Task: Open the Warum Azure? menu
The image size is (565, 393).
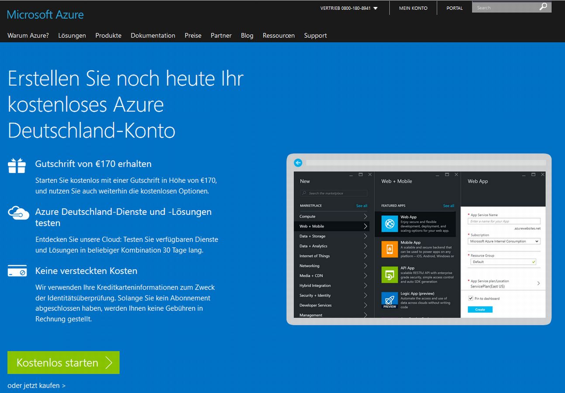Action: 28,35
